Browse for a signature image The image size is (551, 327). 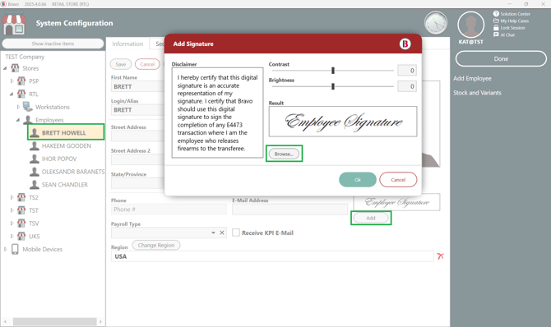(284, 154)
